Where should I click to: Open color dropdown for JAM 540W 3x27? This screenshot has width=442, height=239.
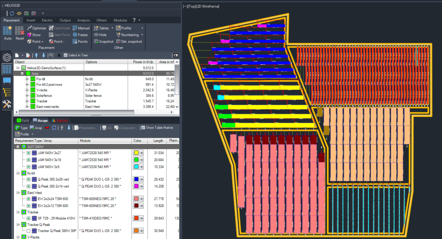(x=142, y=153)
